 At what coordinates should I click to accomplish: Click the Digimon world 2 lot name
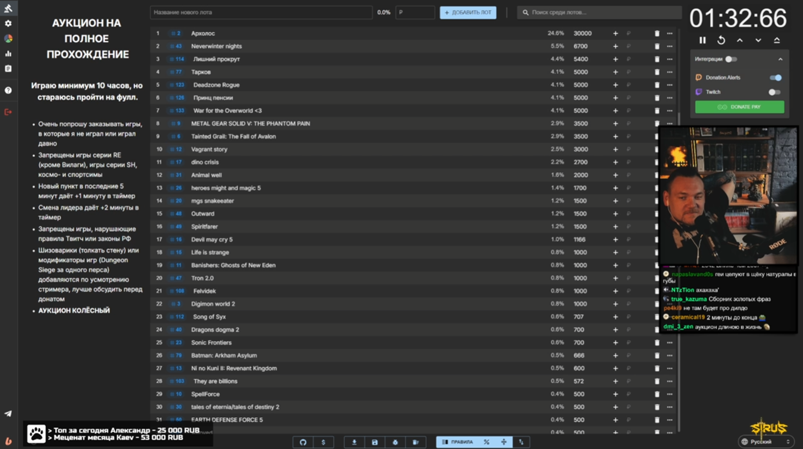pyautogui.click(x=213, y=304)
